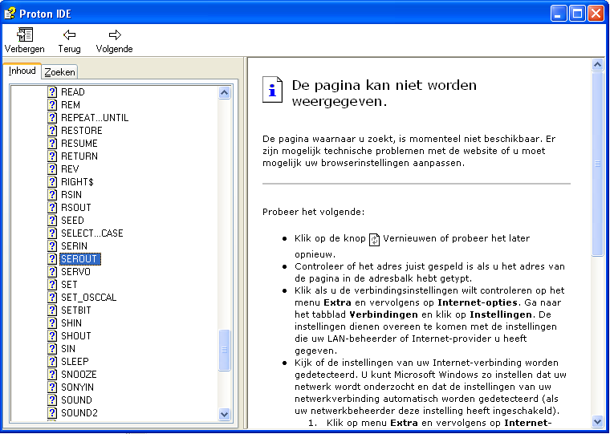This screenshot has width=610, height=434.
Task: Click the info page icon beside heading
Action: click(272, 90)
